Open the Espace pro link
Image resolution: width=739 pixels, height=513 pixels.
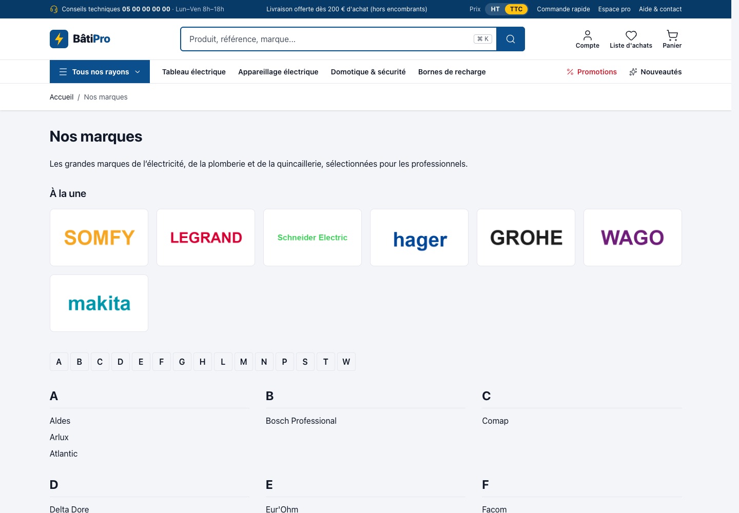614,9
